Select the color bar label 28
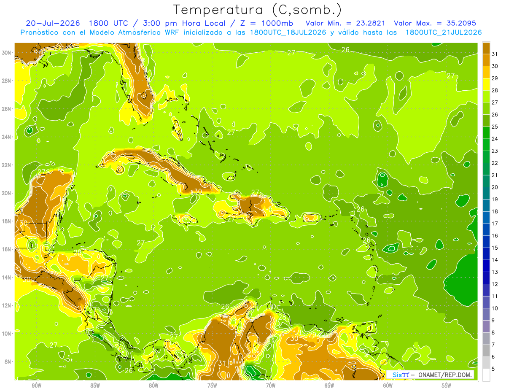This screenshot has height=391, width=506. (x=495, y=90)
